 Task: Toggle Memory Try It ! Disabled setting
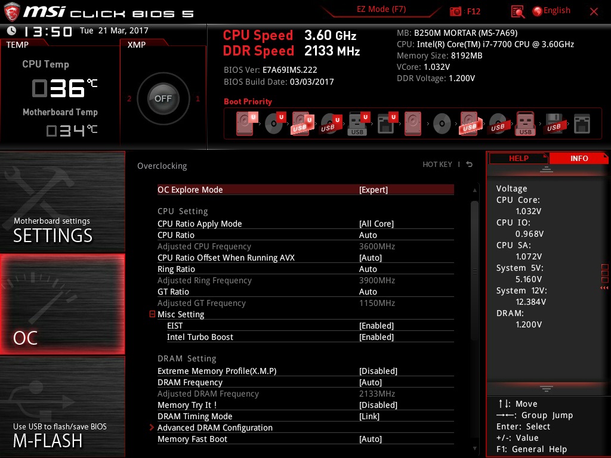pos(305,405)
